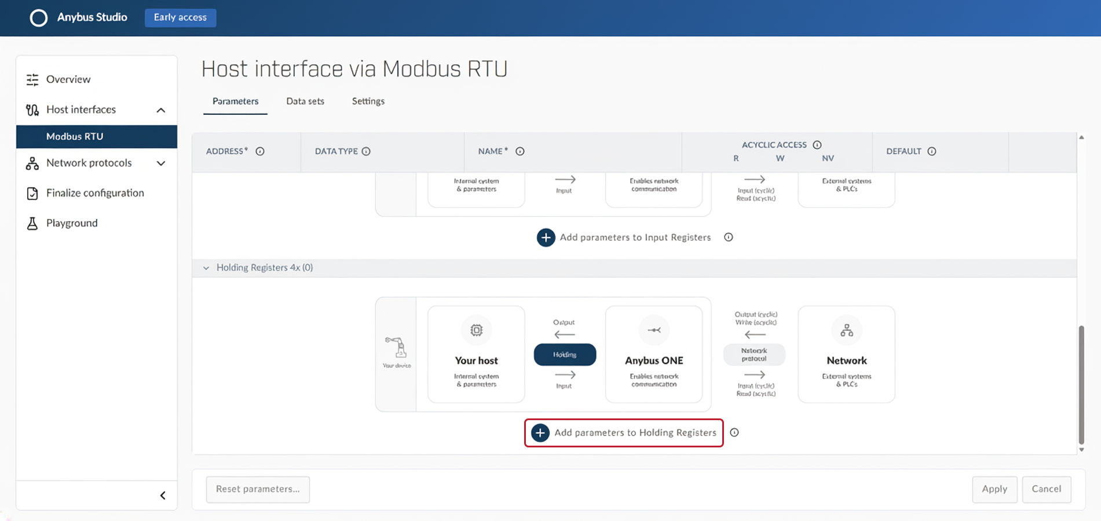Click the Anybus Studio logo circle
This screenshot has height=521, width=1101.
tap(39, 18)
